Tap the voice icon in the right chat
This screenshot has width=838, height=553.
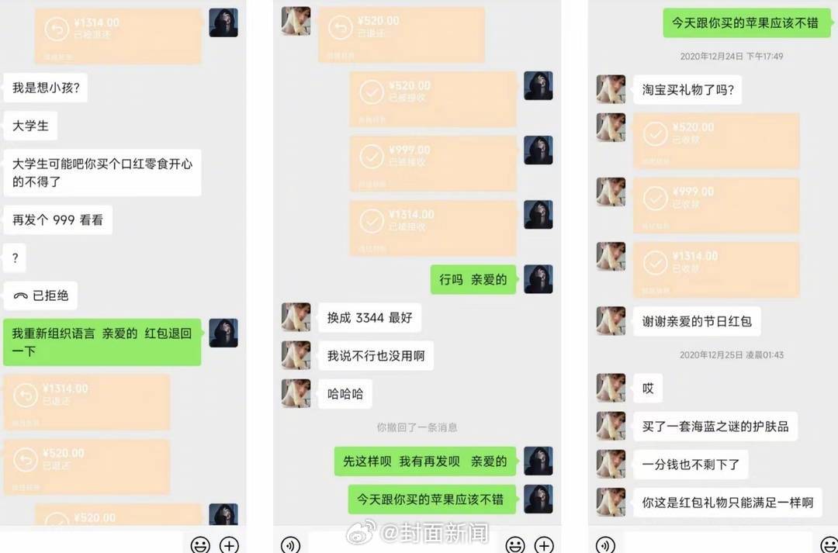coord(605,545)
